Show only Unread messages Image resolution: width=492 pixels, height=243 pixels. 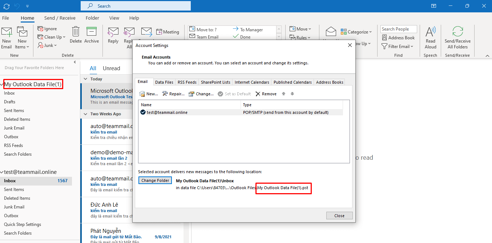pos(111,68)
